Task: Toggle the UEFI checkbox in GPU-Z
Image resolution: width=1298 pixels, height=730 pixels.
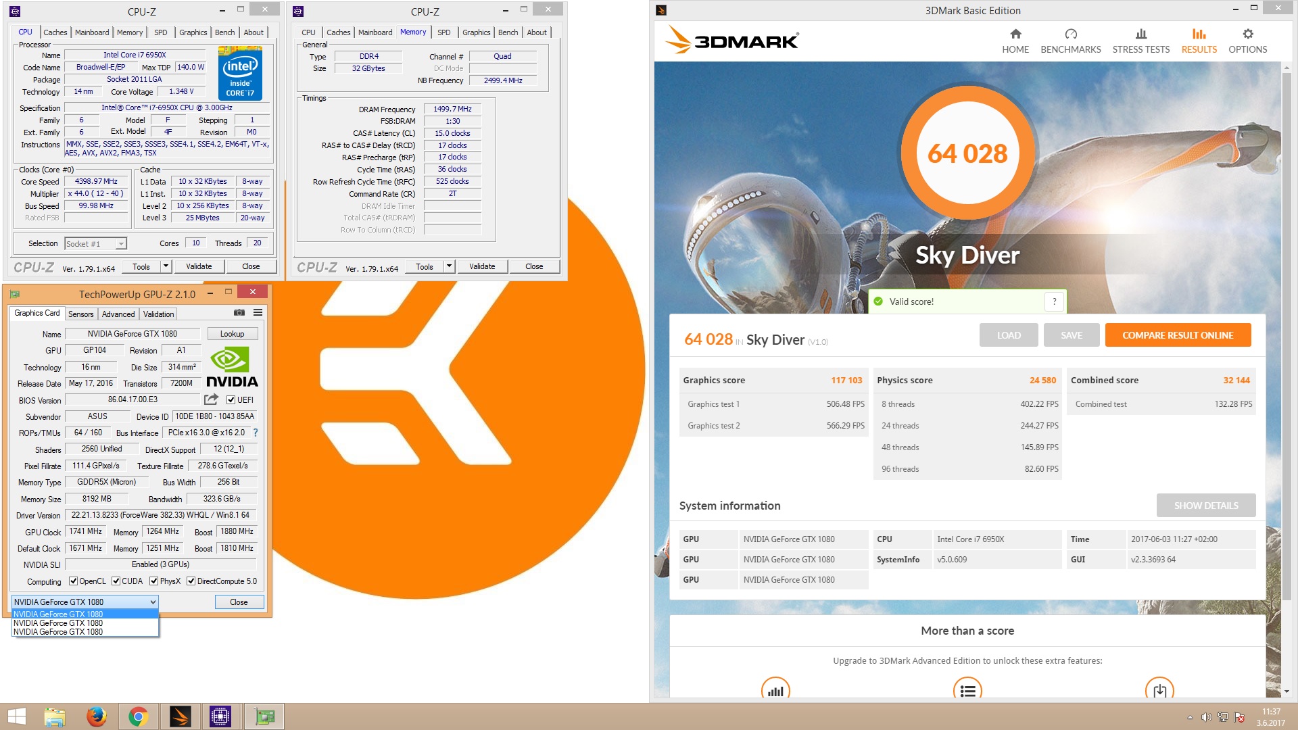Action: tap(231, 399)
